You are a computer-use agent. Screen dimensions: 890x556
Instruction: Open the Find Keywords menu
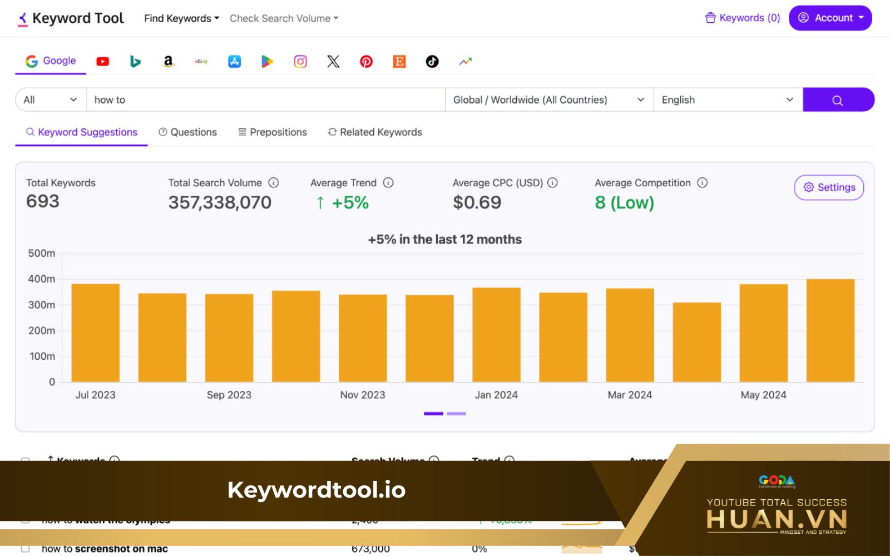(182, 18)
